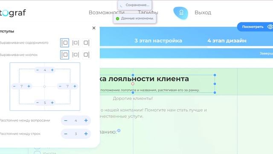Viewport: 273px width, 154px height.
Task: Switch to 4 этап дизайн tab
Action: (x=227, y=41)
